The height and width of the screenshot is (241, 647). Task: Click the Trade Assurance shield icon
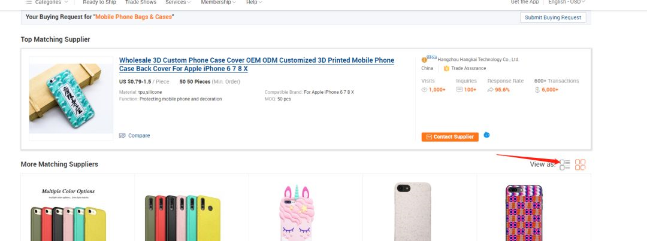click(x=446, y=68)
